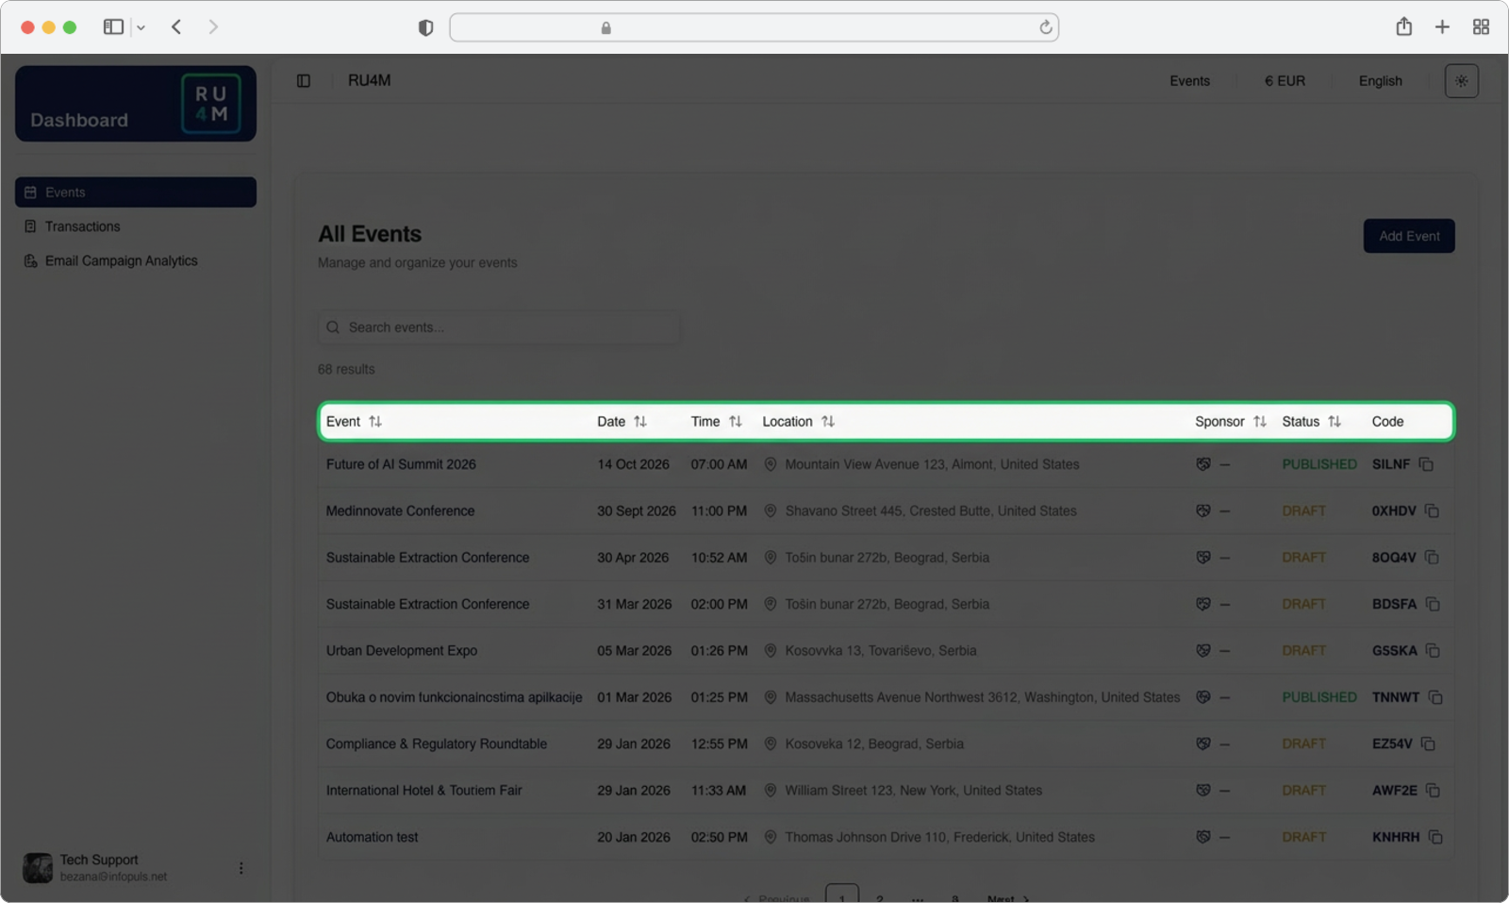
Task: Open Tech Support user options menu
Action: tap(240, 868)
